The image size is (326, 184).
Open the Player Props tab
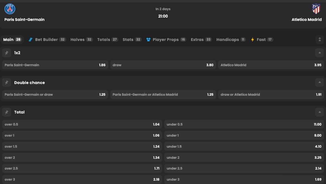pos(166,40)
